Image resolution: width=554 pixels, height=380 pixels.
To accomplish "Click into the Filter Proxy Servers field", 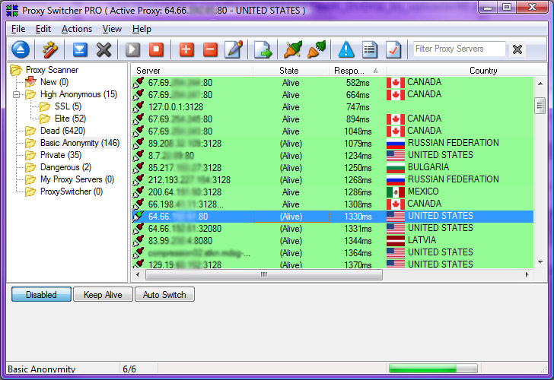I will tap(460, 49).
